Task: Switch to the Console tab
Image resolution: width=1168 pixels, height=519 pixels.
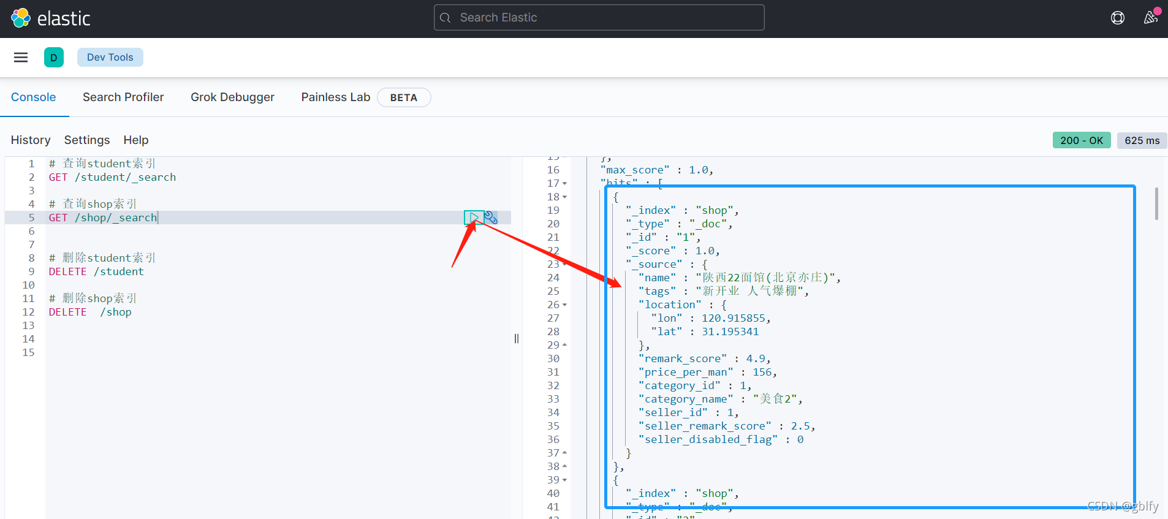Action: coord(34,97)
